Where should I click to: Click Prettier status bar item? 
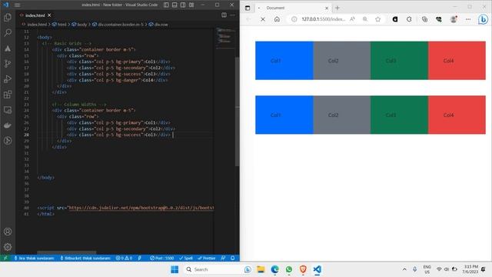[x=207, y=258]
